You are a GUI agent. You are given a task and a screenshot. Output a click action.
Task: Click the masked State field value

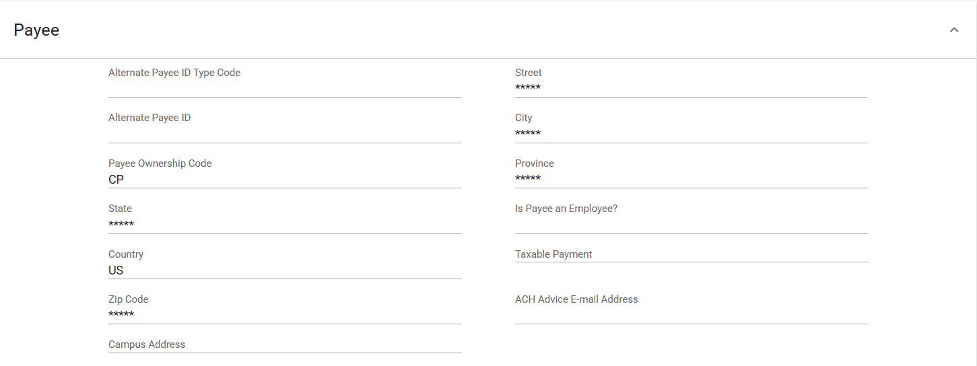tap(121, 224)
